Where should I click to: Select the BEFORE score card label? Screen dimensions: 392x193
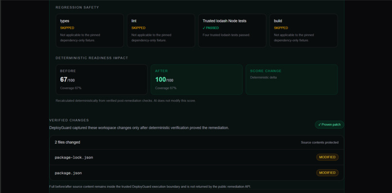tap(68, 71)
